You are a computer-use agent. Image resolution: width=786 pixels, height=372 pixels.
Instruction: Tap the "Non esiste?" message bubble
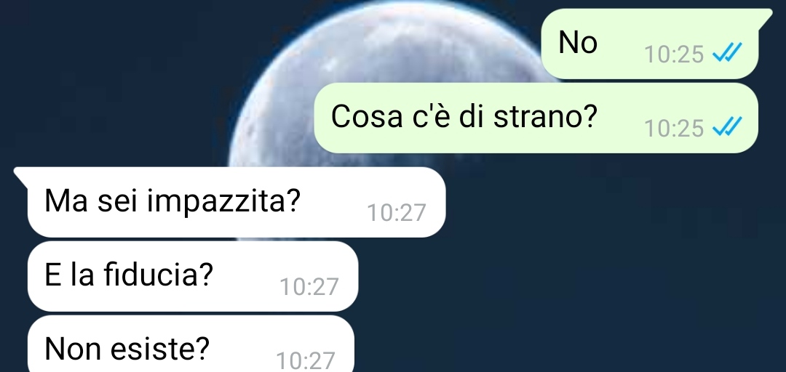point(191,345)
